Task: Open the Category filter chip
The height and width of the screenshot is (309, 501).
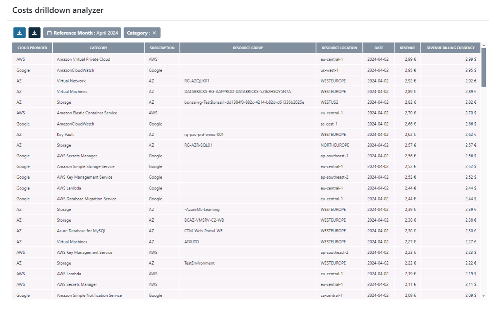Action: click(137, 33)
